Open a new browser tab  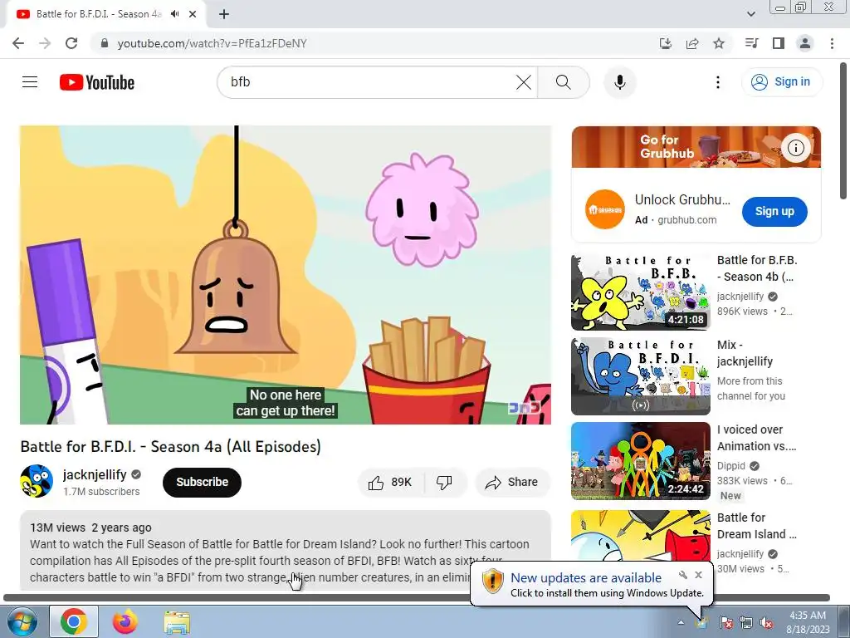tap(224, 14)
